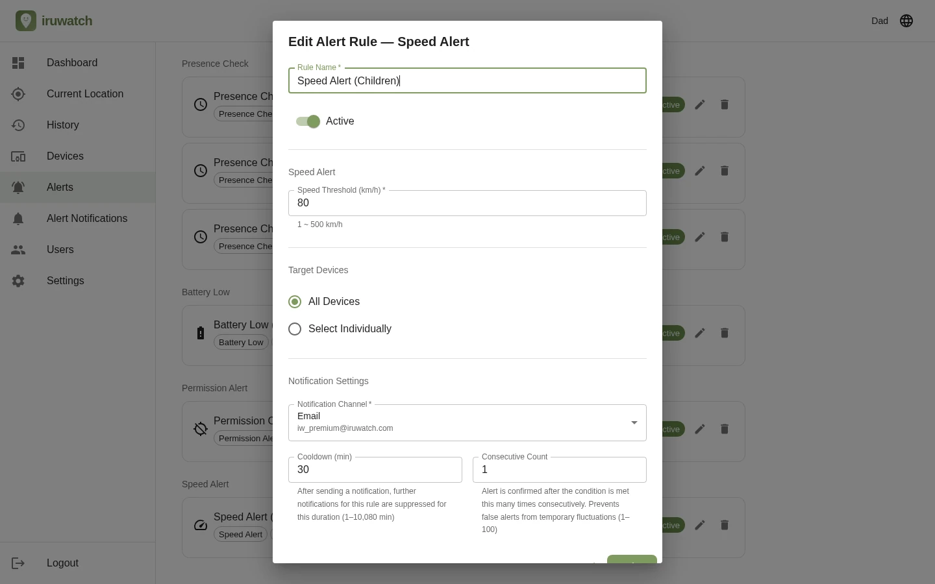
Task: Click the language globe icon
Action: (x=906, y=21)
